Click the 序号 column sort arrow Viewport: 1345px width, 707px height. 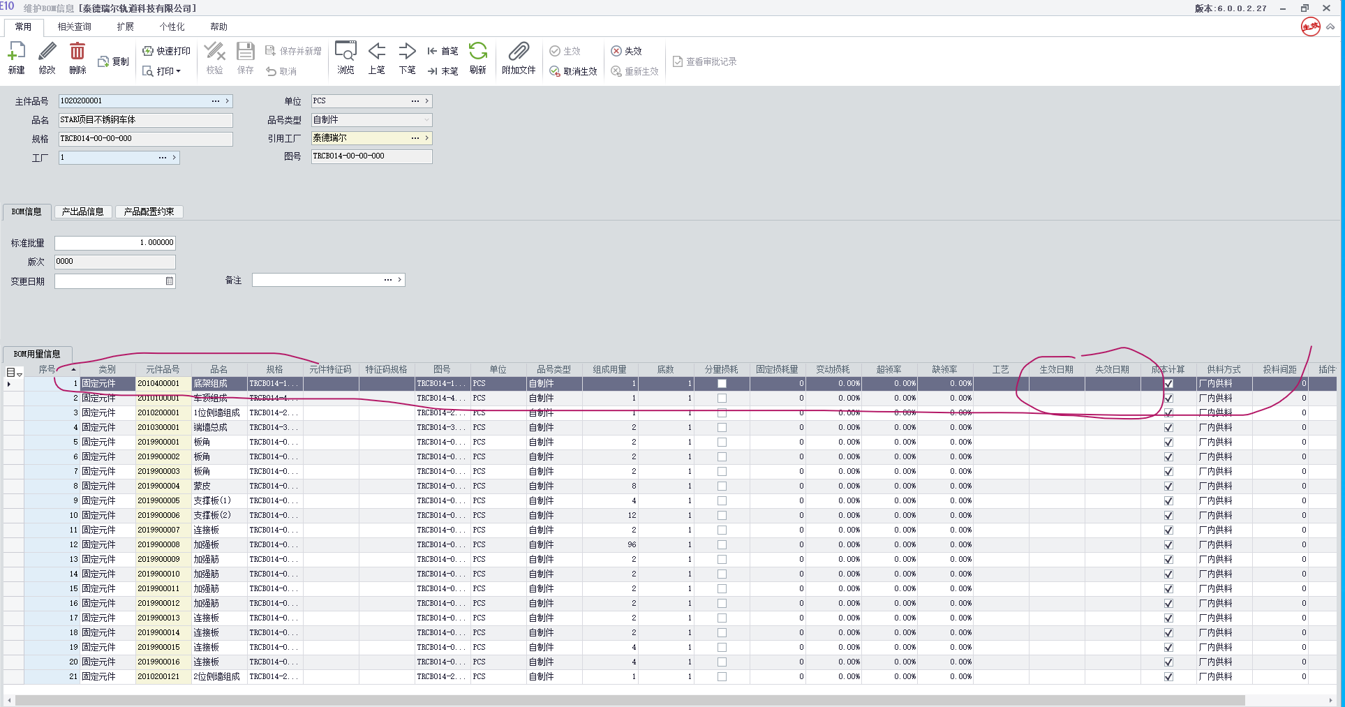click(73, 369)
